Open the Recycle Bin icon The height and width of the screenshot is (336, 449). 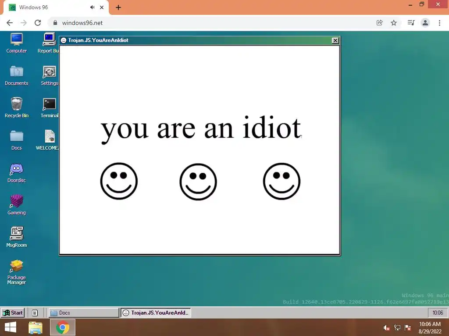(x=16, y=108)
